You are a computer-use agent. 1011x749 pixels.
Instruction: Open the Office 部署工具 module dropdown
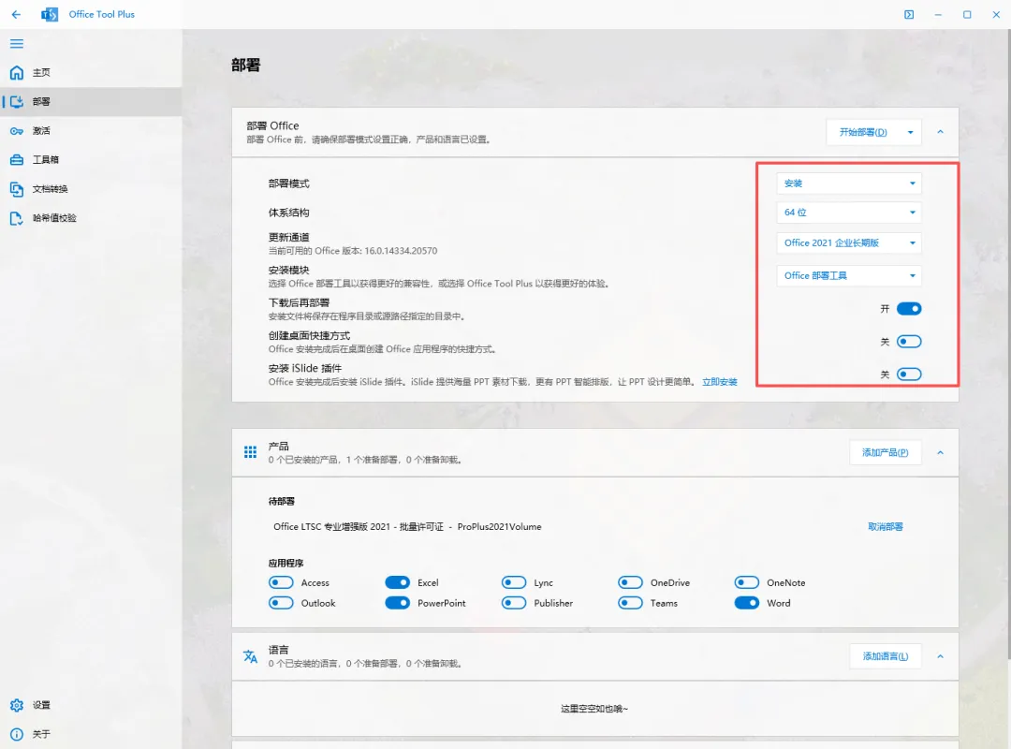pyautogui.click(x=848, y=275)
